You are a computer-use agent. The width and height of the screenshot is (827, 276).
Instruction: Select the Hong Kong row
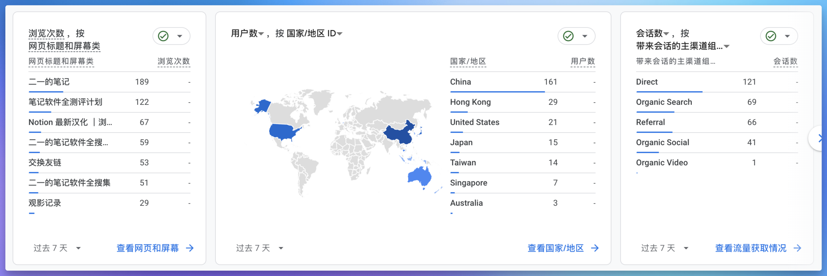(523, 102)
